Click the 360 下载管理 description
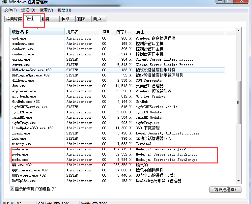Image resolution: width=251 pixels, height=204 pixels. coord(148,128)
